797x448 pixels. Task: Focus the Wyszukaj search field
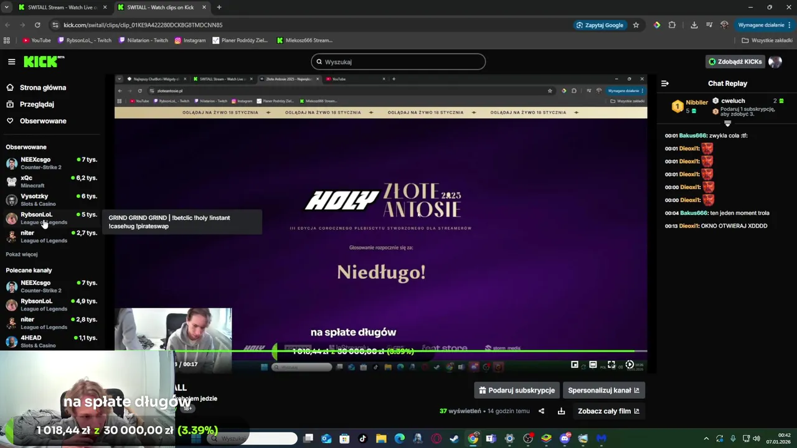(x=398, y=62)
